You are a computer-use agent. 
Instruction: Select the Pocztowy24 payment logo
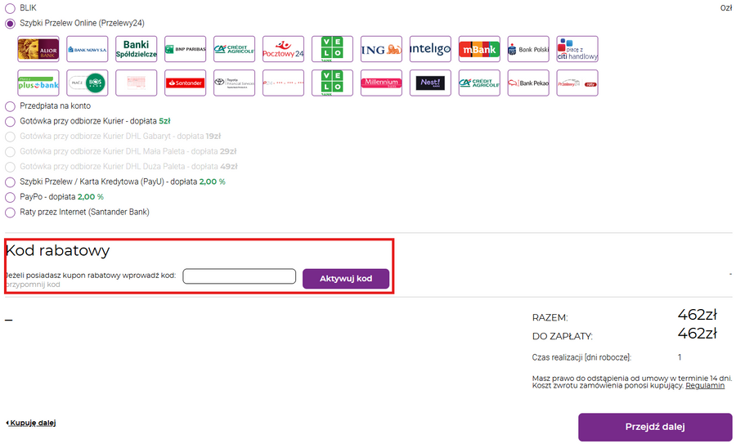click(x=283, y=49)
